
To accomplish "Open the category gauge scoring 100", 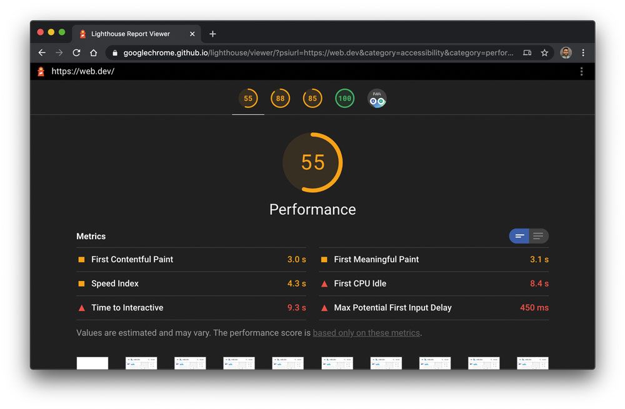I will [x=344, y=98].
